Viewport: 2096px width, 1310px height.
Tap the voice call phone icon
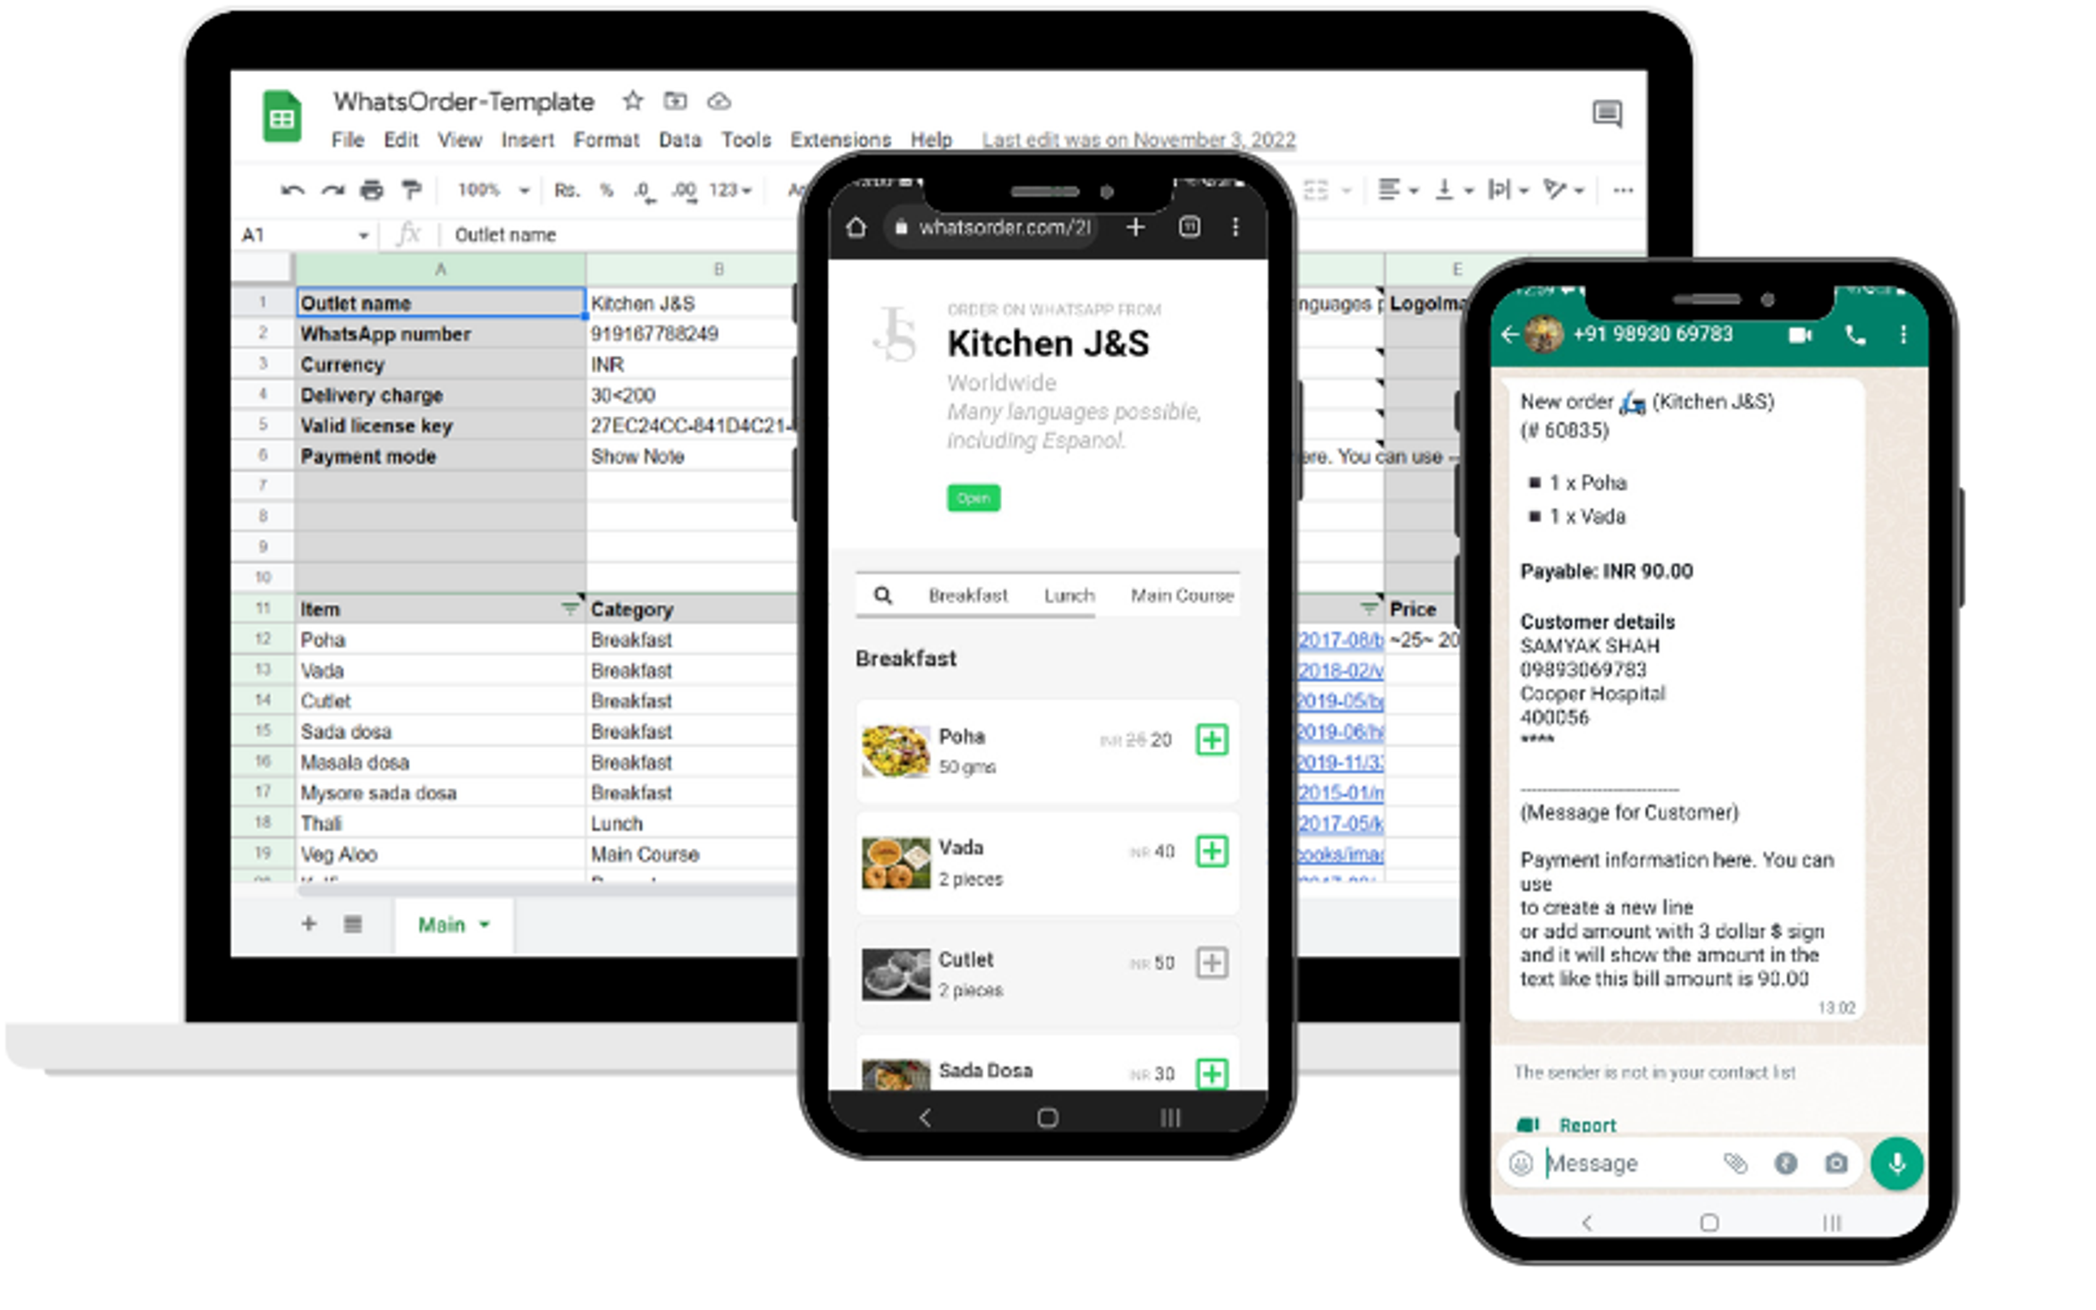coord(1855,335)
